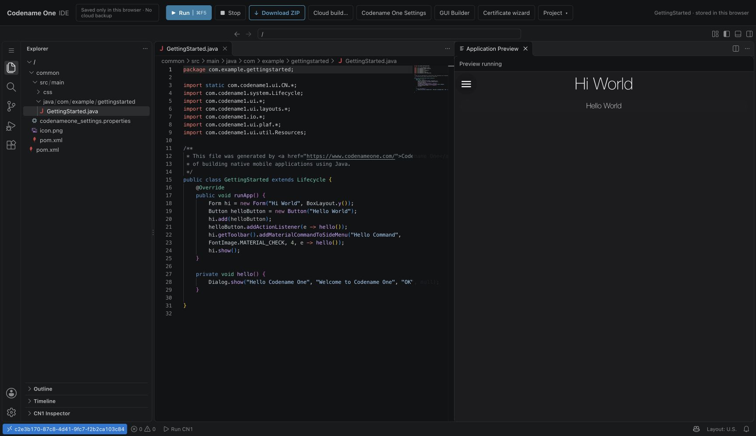
Task: Open the preview app's hamburger side menu
Action: pos(466,84)
